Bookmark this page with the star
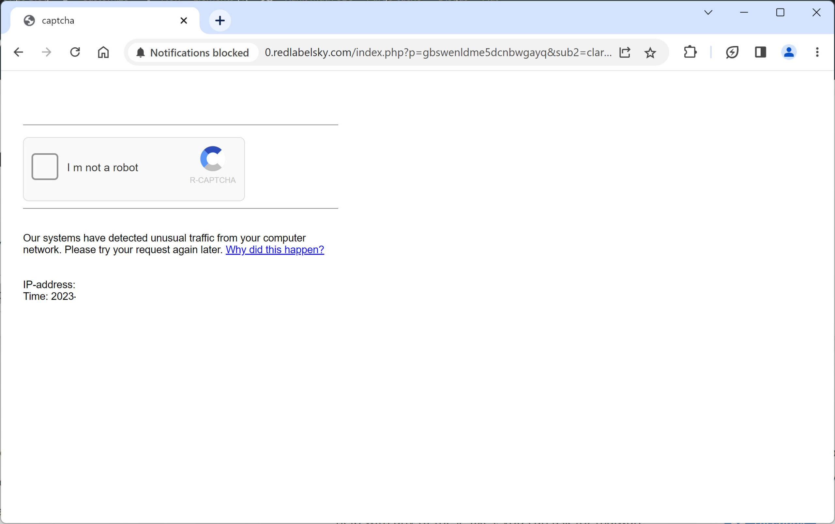 [x=650, y=53]
